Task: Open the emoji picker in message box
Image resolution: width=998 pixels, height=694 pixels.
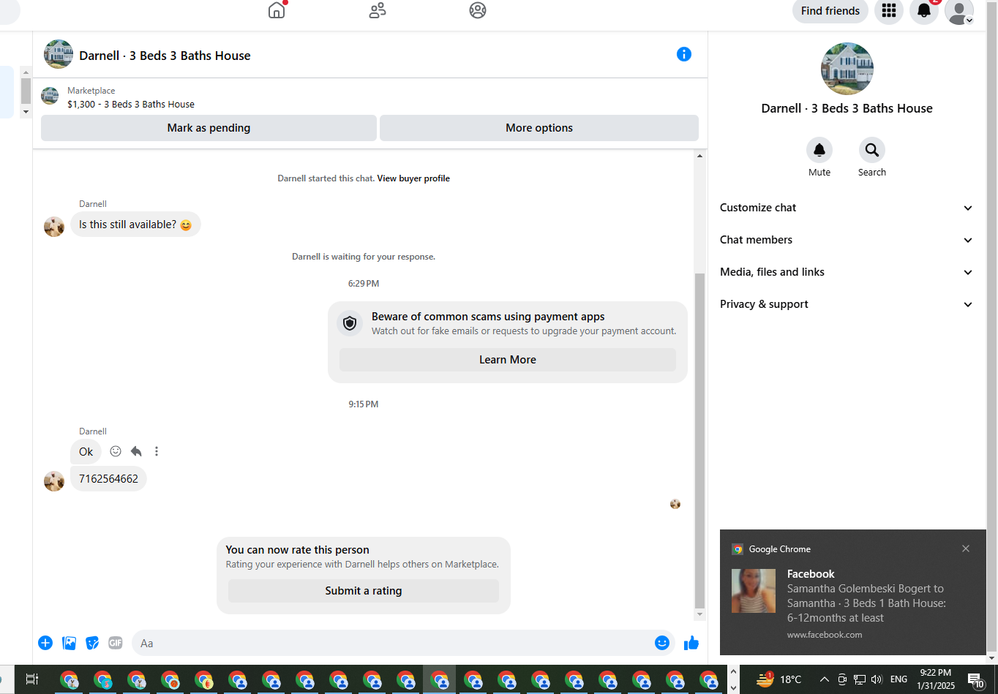Action: pyautogui.click(x=662, y=643)
